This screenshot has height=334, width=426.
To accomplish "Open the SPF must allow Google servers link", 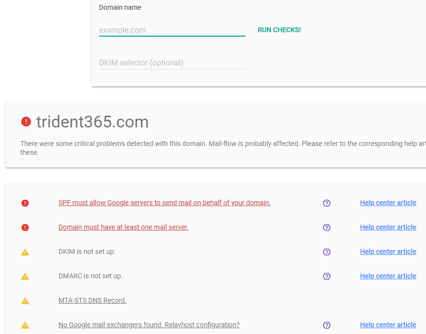I will [x=164, y=203].
